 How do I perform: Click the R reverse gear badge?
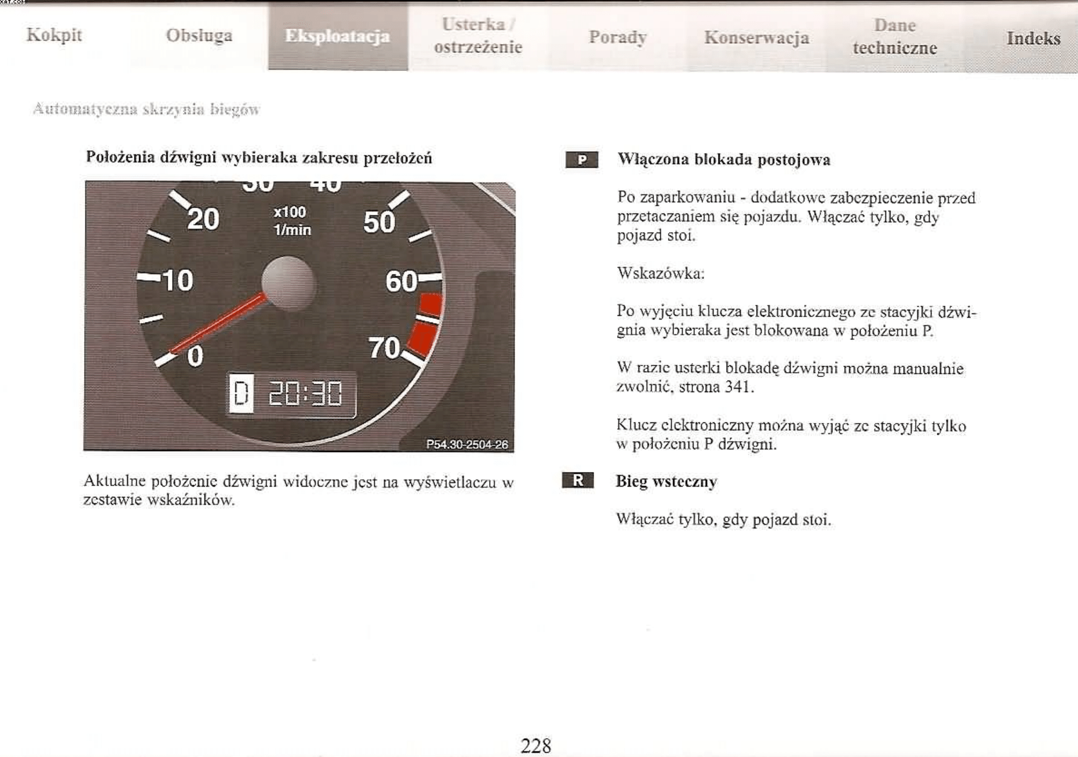tap(577, 480)
